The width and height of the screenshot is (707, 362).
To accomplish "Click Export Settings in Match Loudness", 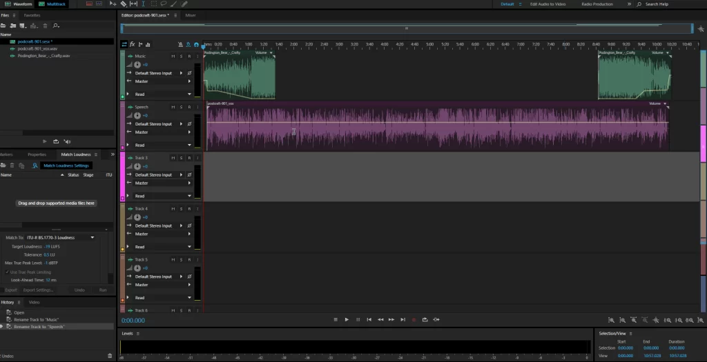I will (39, 290).
